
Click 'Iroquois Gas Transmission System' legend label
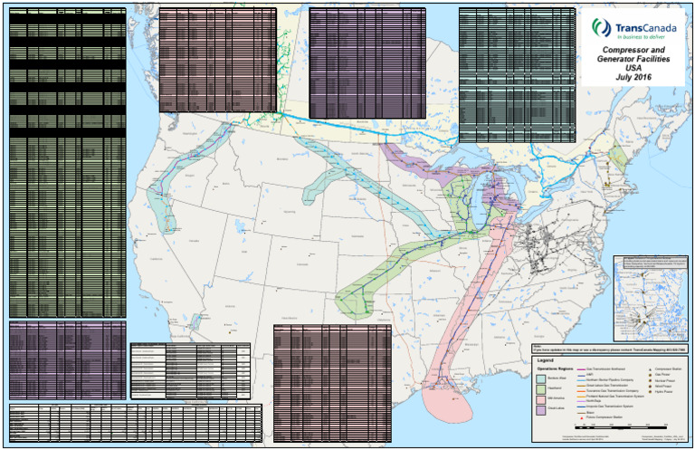pos(610,407)
